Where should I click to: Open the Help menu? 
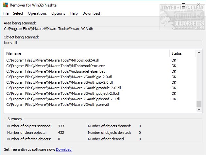click(x=74, y=13)
